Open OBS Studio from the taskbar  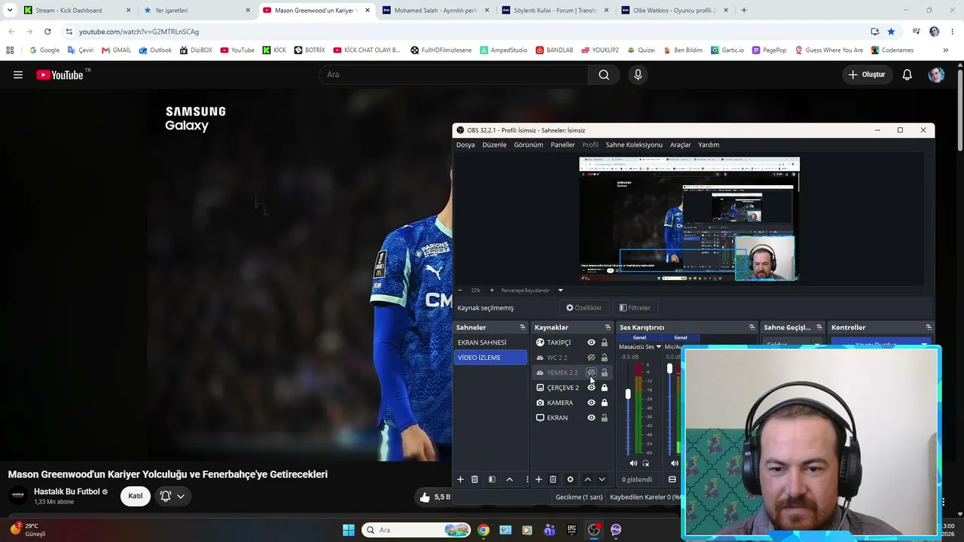594,530
